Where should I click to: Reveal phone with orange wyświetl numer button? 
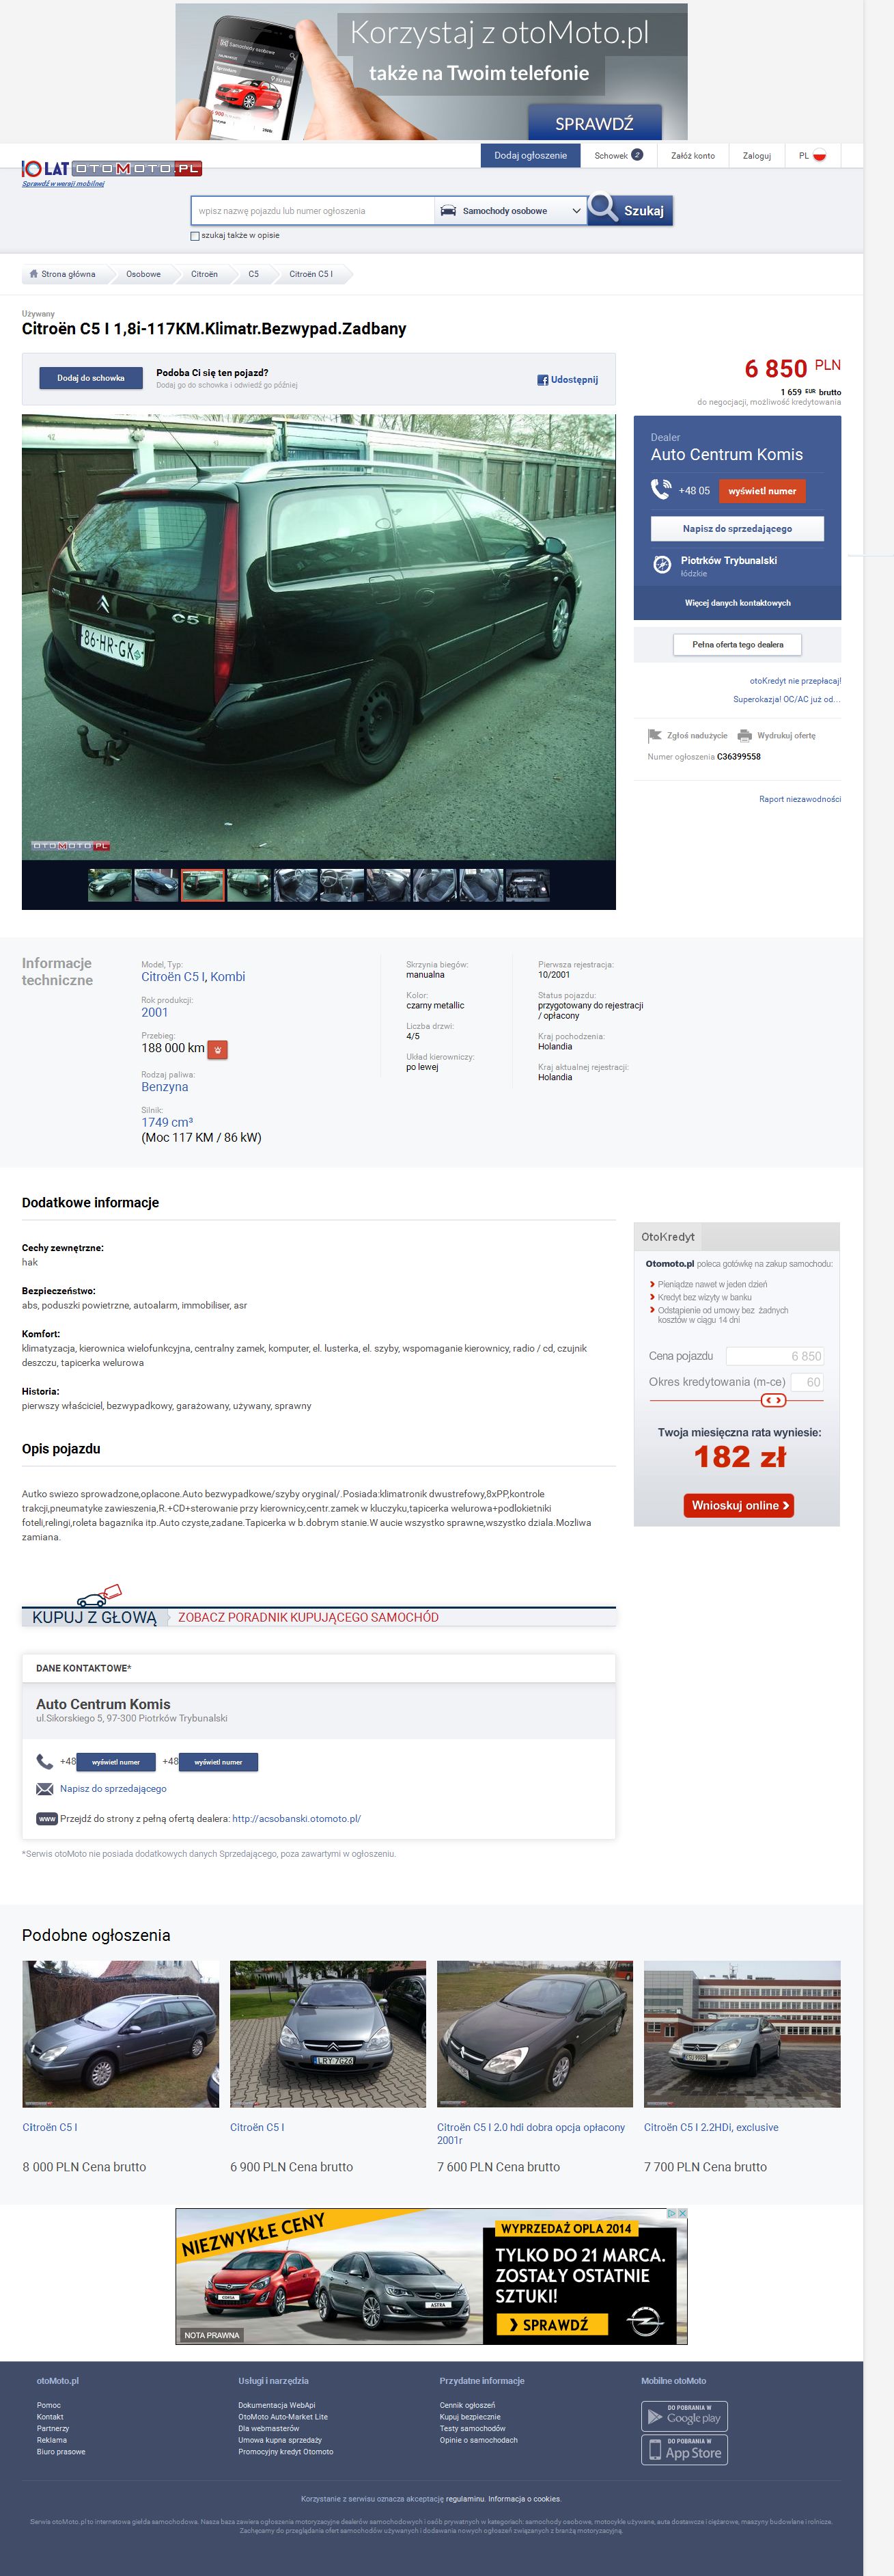[762, 491]
